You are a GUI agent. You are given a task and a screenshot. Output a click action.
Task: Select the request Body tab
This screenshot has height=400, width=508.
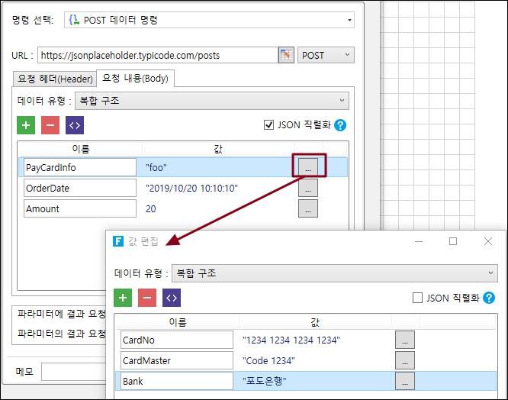tap(136, 78)
